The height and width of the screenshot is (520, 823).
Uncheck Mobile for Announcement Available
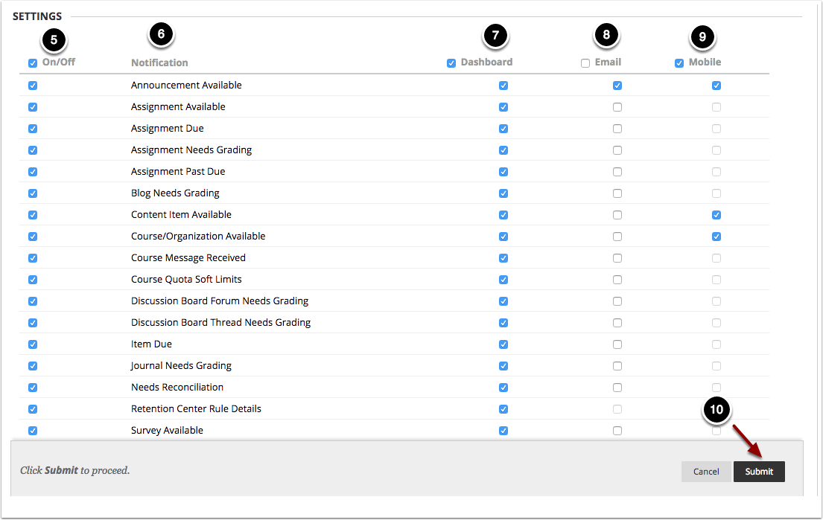tap(716, 86)
